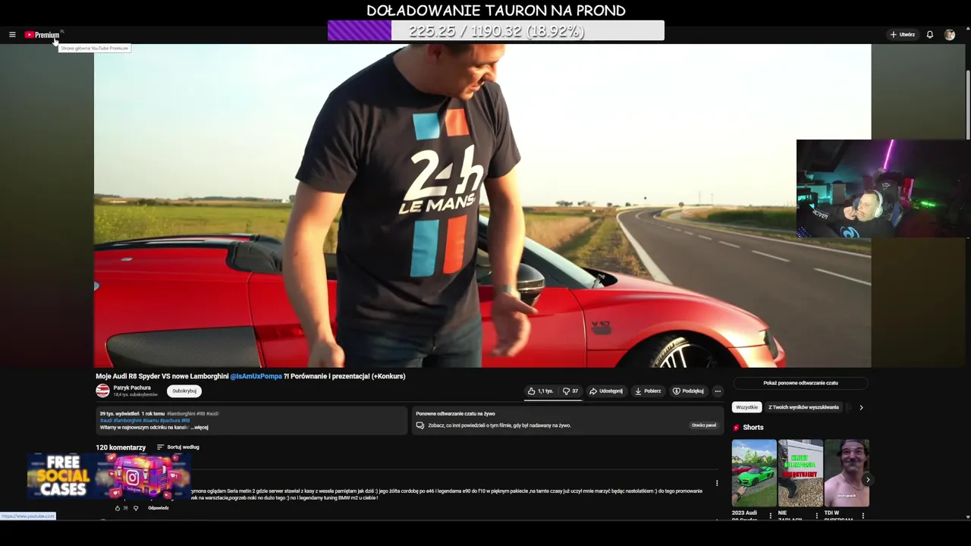Open the Utwórz create button

pyautogui.click(x=903, y=35)
